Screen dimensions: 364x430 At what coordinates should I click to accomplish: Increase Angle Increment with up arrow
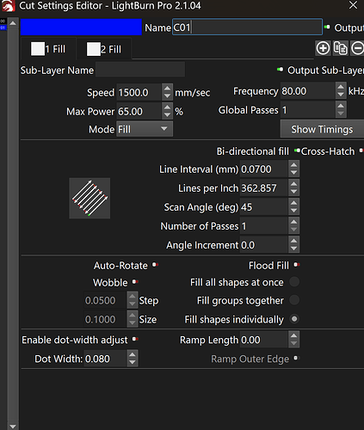293,241
